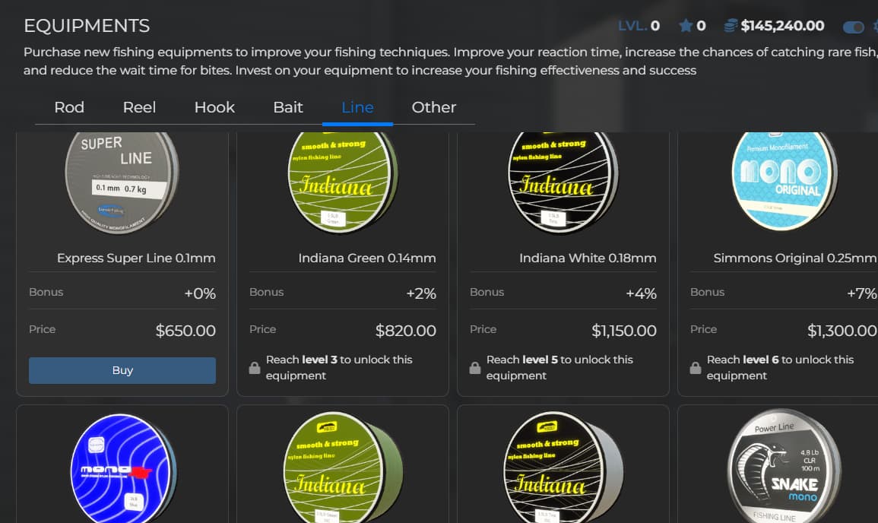Click the star points icon
The width and height of the screenshot is (878, 523).
(686, 26)
